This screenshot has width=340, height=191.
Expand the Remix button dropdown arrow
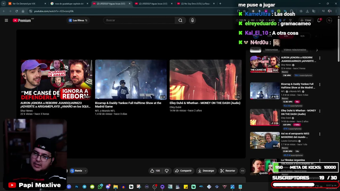[x=86, y=171]
